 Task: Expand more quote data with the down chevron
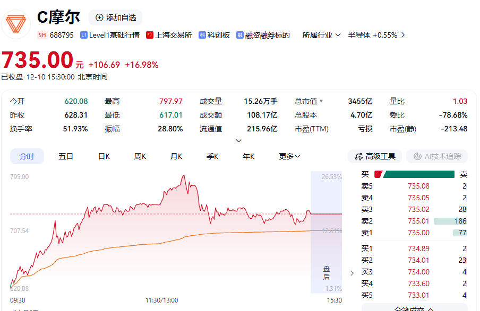(239, 141)
